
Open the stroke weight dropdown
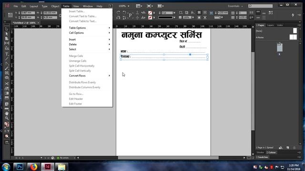(174, 13)
